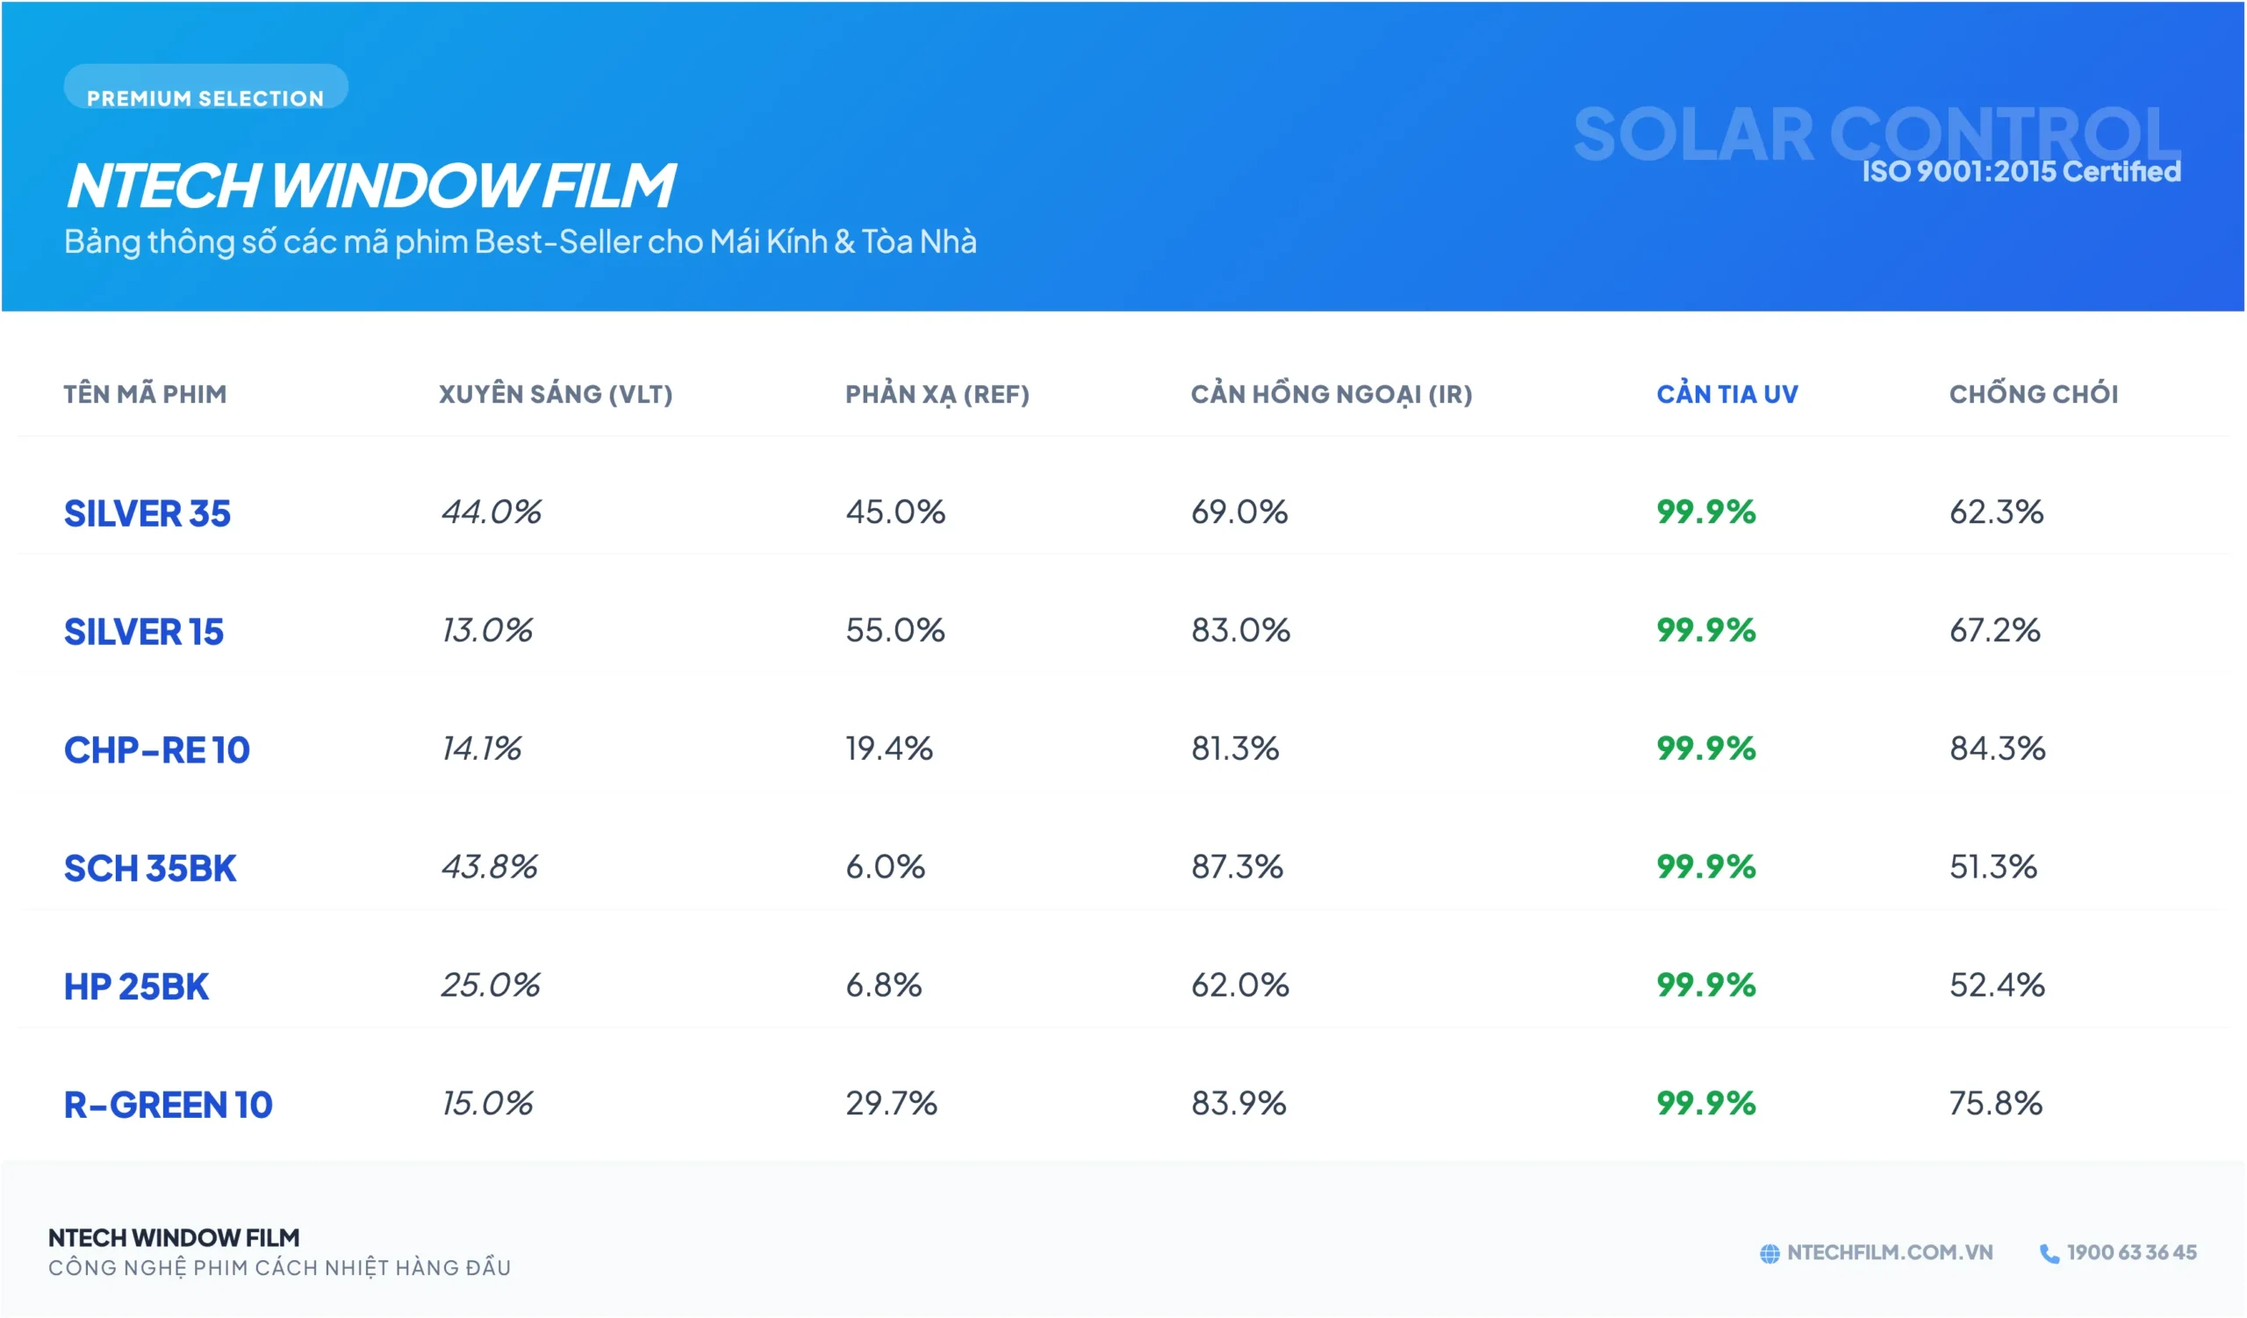Screen dimensions: 2247x1318
Task: Click the CẢN TIA UV column header
Action: click(x=1727, y=394)
